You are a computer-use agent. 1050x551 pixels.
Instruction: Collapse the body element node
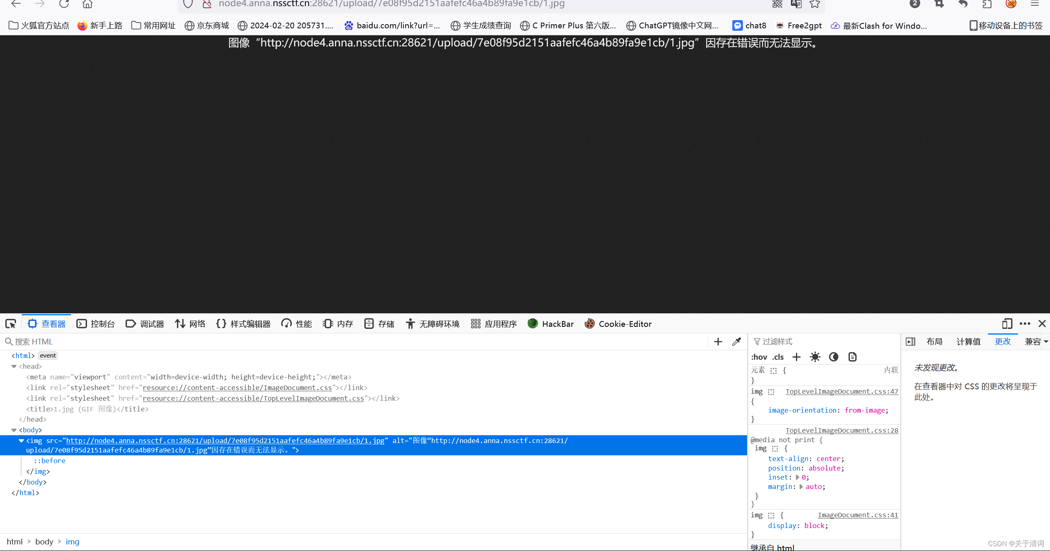click(14, 430)
